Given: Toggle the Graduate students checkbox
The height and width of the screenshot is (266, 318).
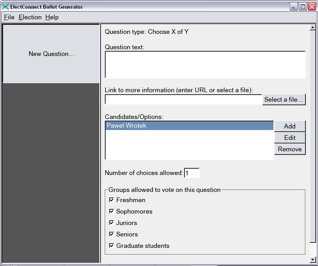Looking at the screenshot, I should pos(112,246).
